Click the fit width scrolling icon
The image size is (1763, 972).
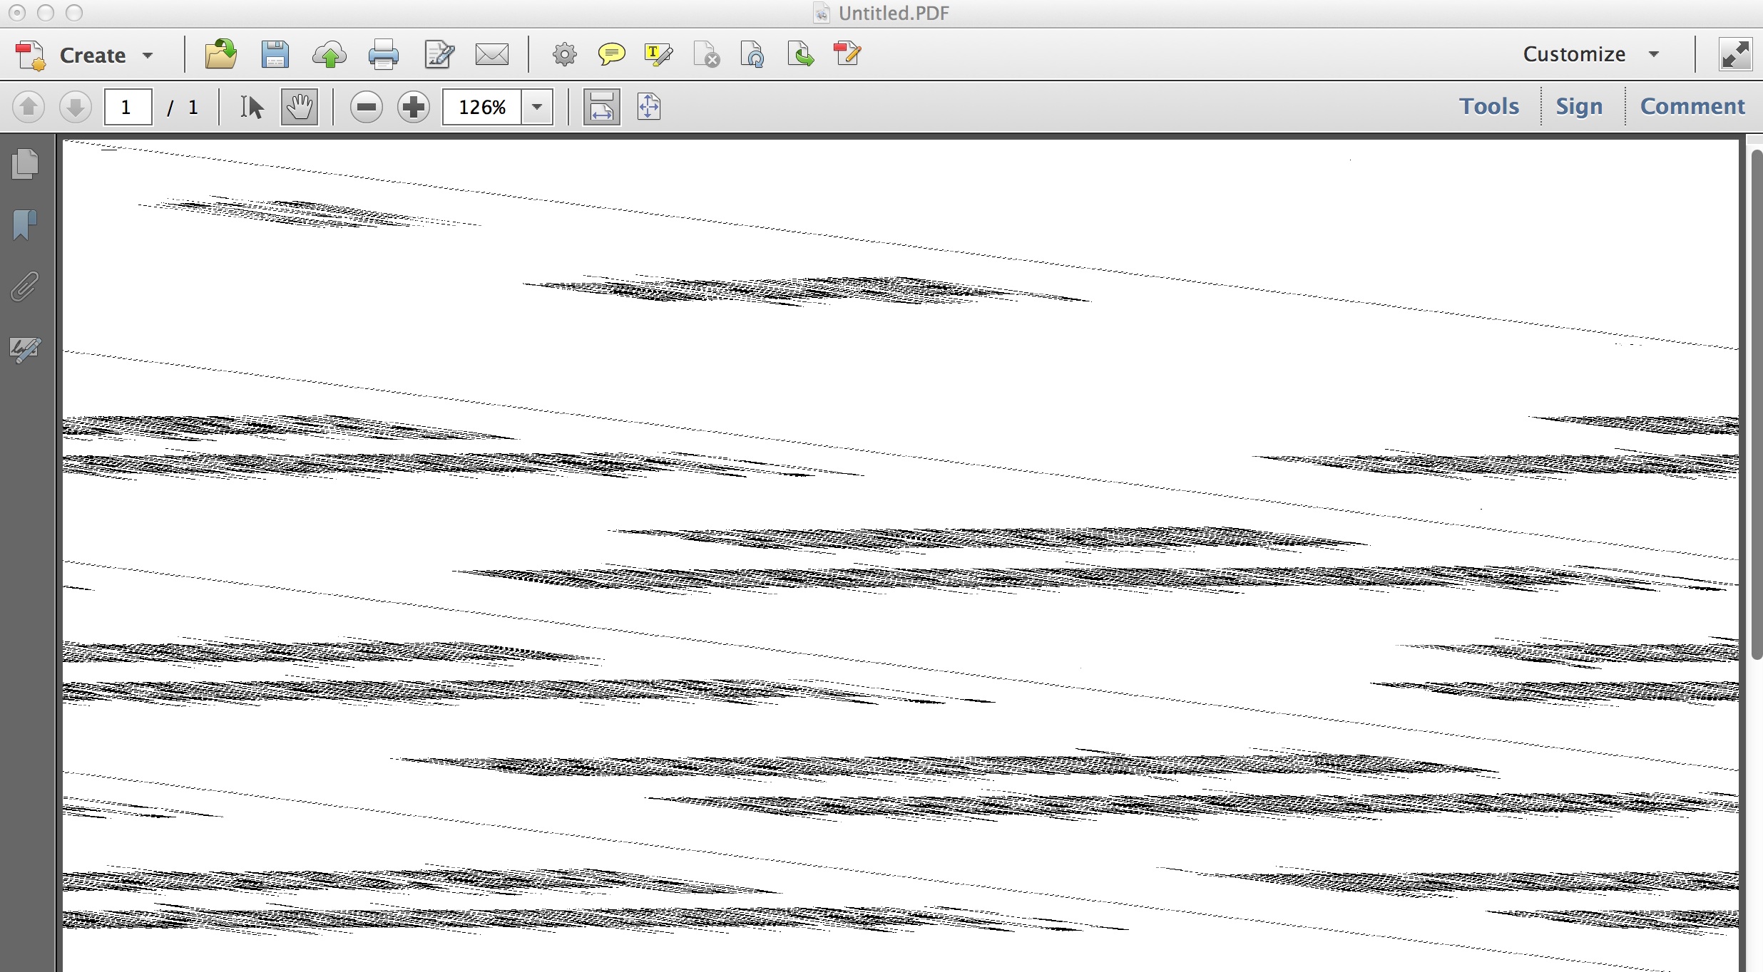(602, 107)
